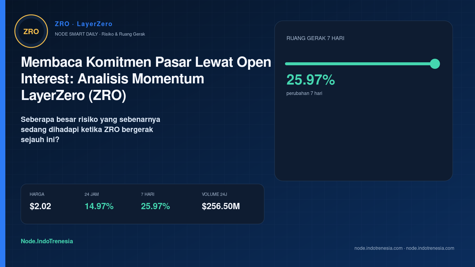Image resolution: width=475 pixels, height=267 pixels.
Task: Click the 'VOLUME 24J' label
Action: [x=214, y=194]
